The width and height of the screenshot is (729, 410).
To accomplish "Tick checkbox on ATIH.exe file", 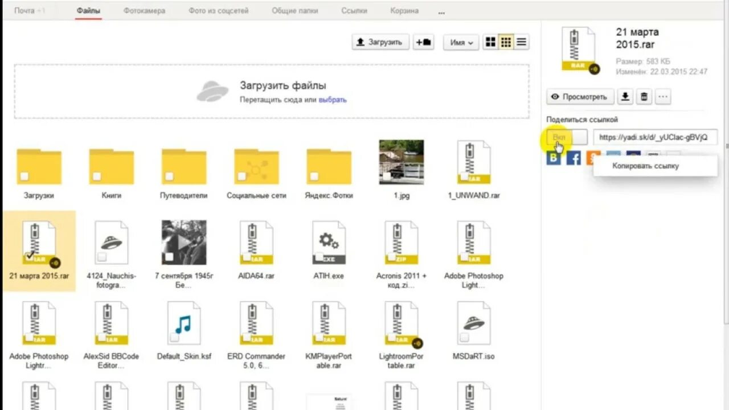I will point(320,257).
